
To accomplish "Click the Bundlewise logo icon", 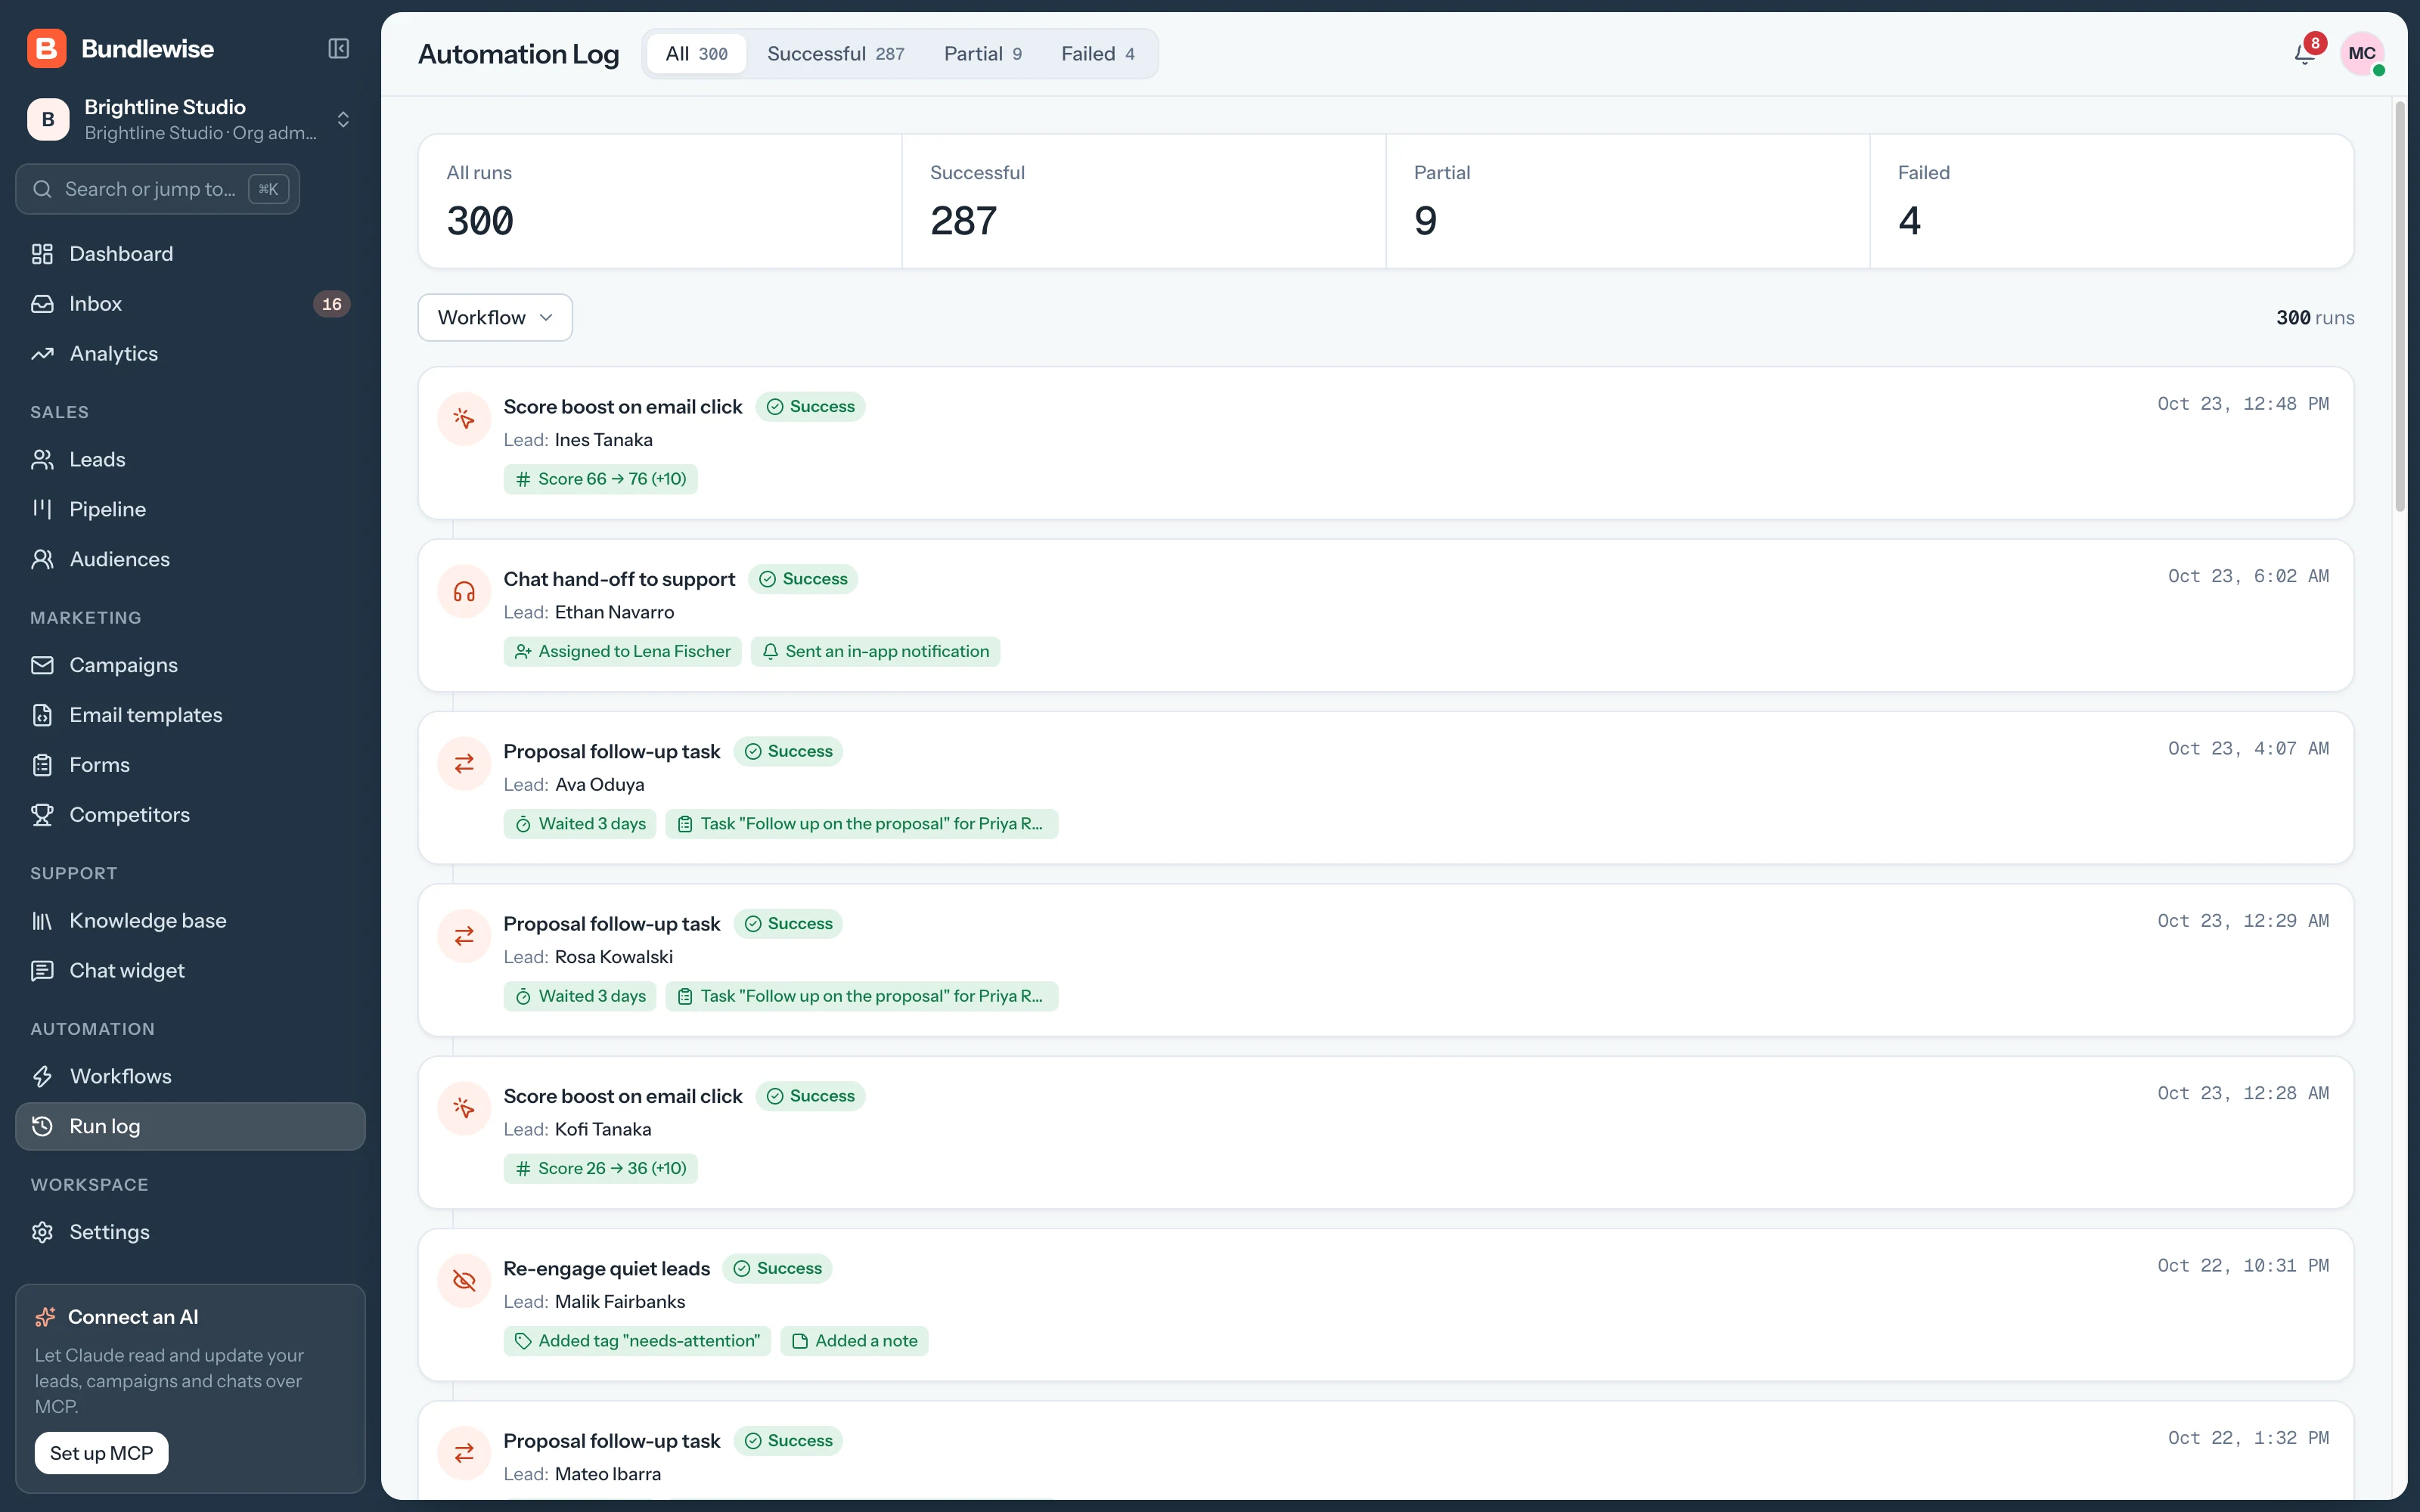I will tap(47, 49).
